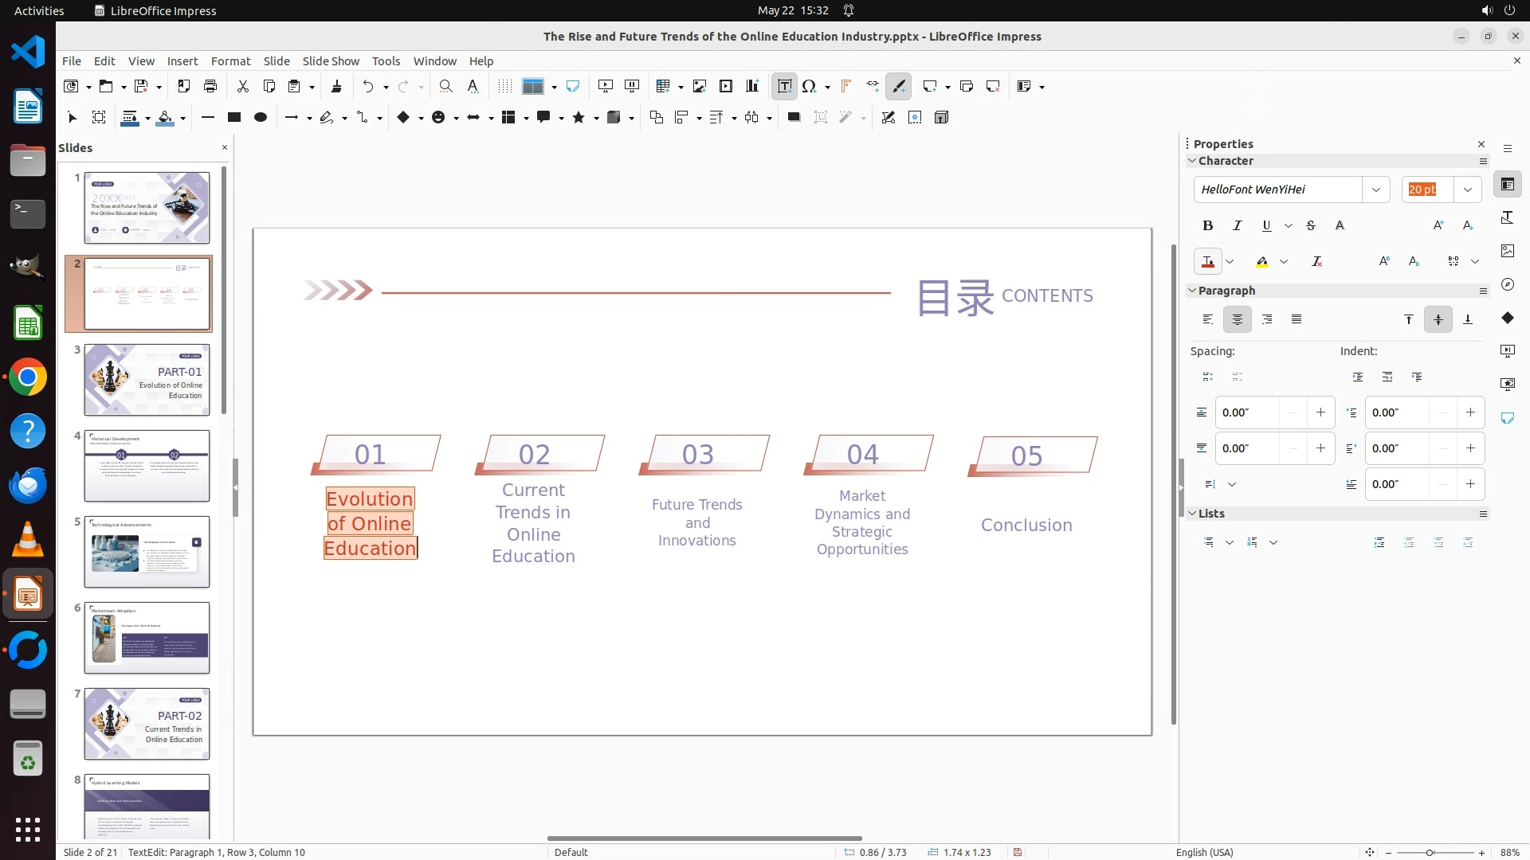This screenshot has width=1530, height=860.
Task: Toggle Italic formatting button
Action: pos(1237,225)
